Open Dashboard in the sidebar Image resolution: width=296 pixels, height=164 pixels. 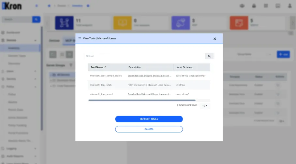pyautogui.click(x=13, y=33)
